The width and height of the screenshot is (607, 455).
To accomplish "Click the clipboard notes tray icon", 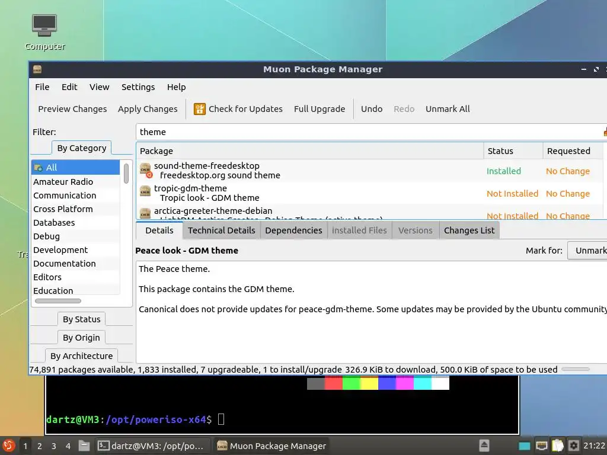I will pos(557,446).
